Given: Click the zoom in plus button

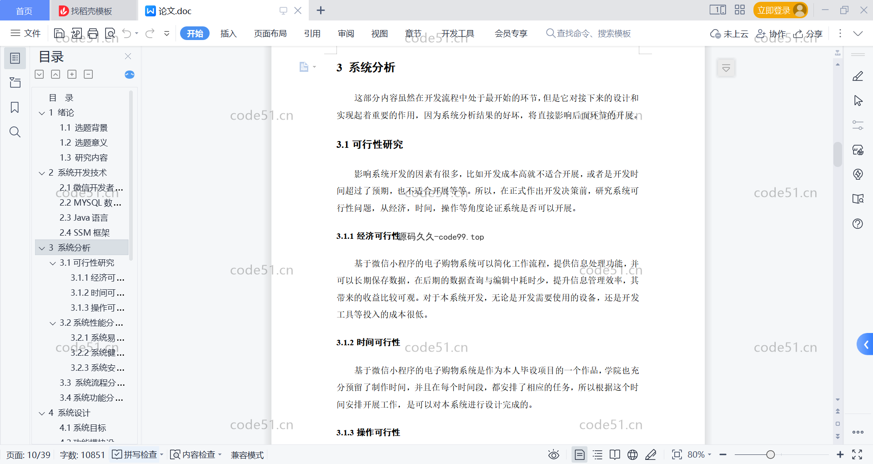Looking at the screenshot, I should click(x=840, y=454).
